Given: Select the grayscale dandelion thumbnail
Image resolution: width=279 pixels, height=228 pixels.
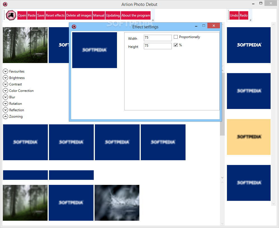Looking at the screenshot, I should 117,203.
